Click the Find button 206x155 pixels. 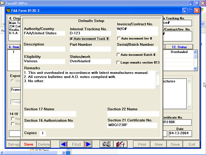click(x=76, y=144)
